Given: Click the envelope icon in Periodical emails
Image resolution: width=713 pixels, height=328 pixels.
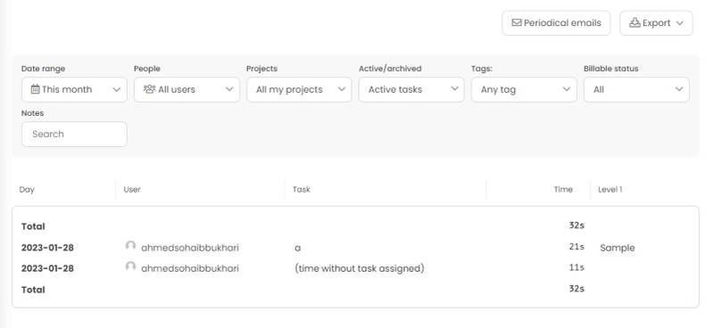Looking at the screenshot, I should click(x=517, y=22).
